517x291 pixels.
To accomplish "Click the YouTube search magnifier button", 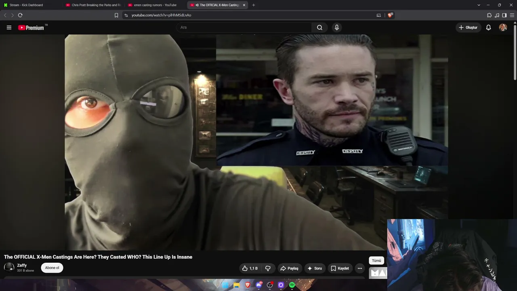I will coord(319,27).
